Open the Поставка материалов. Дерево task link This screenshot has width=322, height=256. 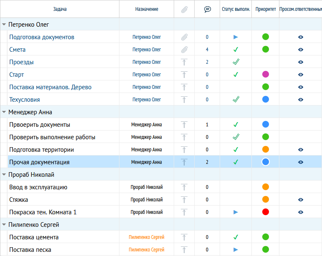pyautogui.click(x=50, y=87)
